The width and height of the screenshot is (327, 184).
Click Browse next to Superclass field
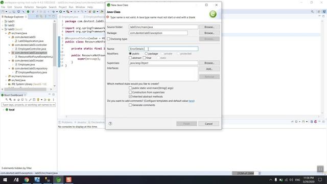pos(209,63)
